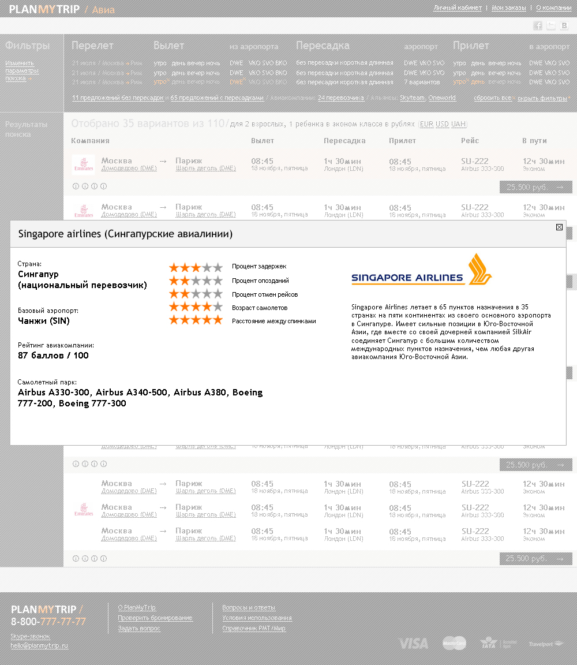The width and height of the screenshot is (577, 665).
Task: Click fourth info icon under topmost flight result
Action: [x=103, y=186]
